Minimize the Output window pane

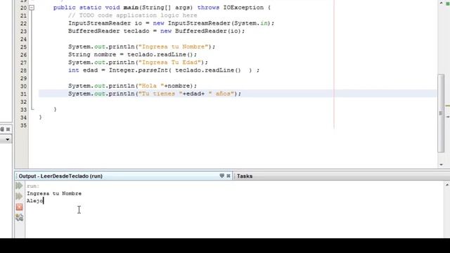(x=222, y=176)
